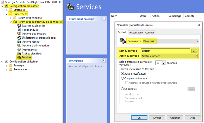Click the gears icon in Service properties dialog
The height and width of the screenshot is (123, 204).
tap(123, 41)
